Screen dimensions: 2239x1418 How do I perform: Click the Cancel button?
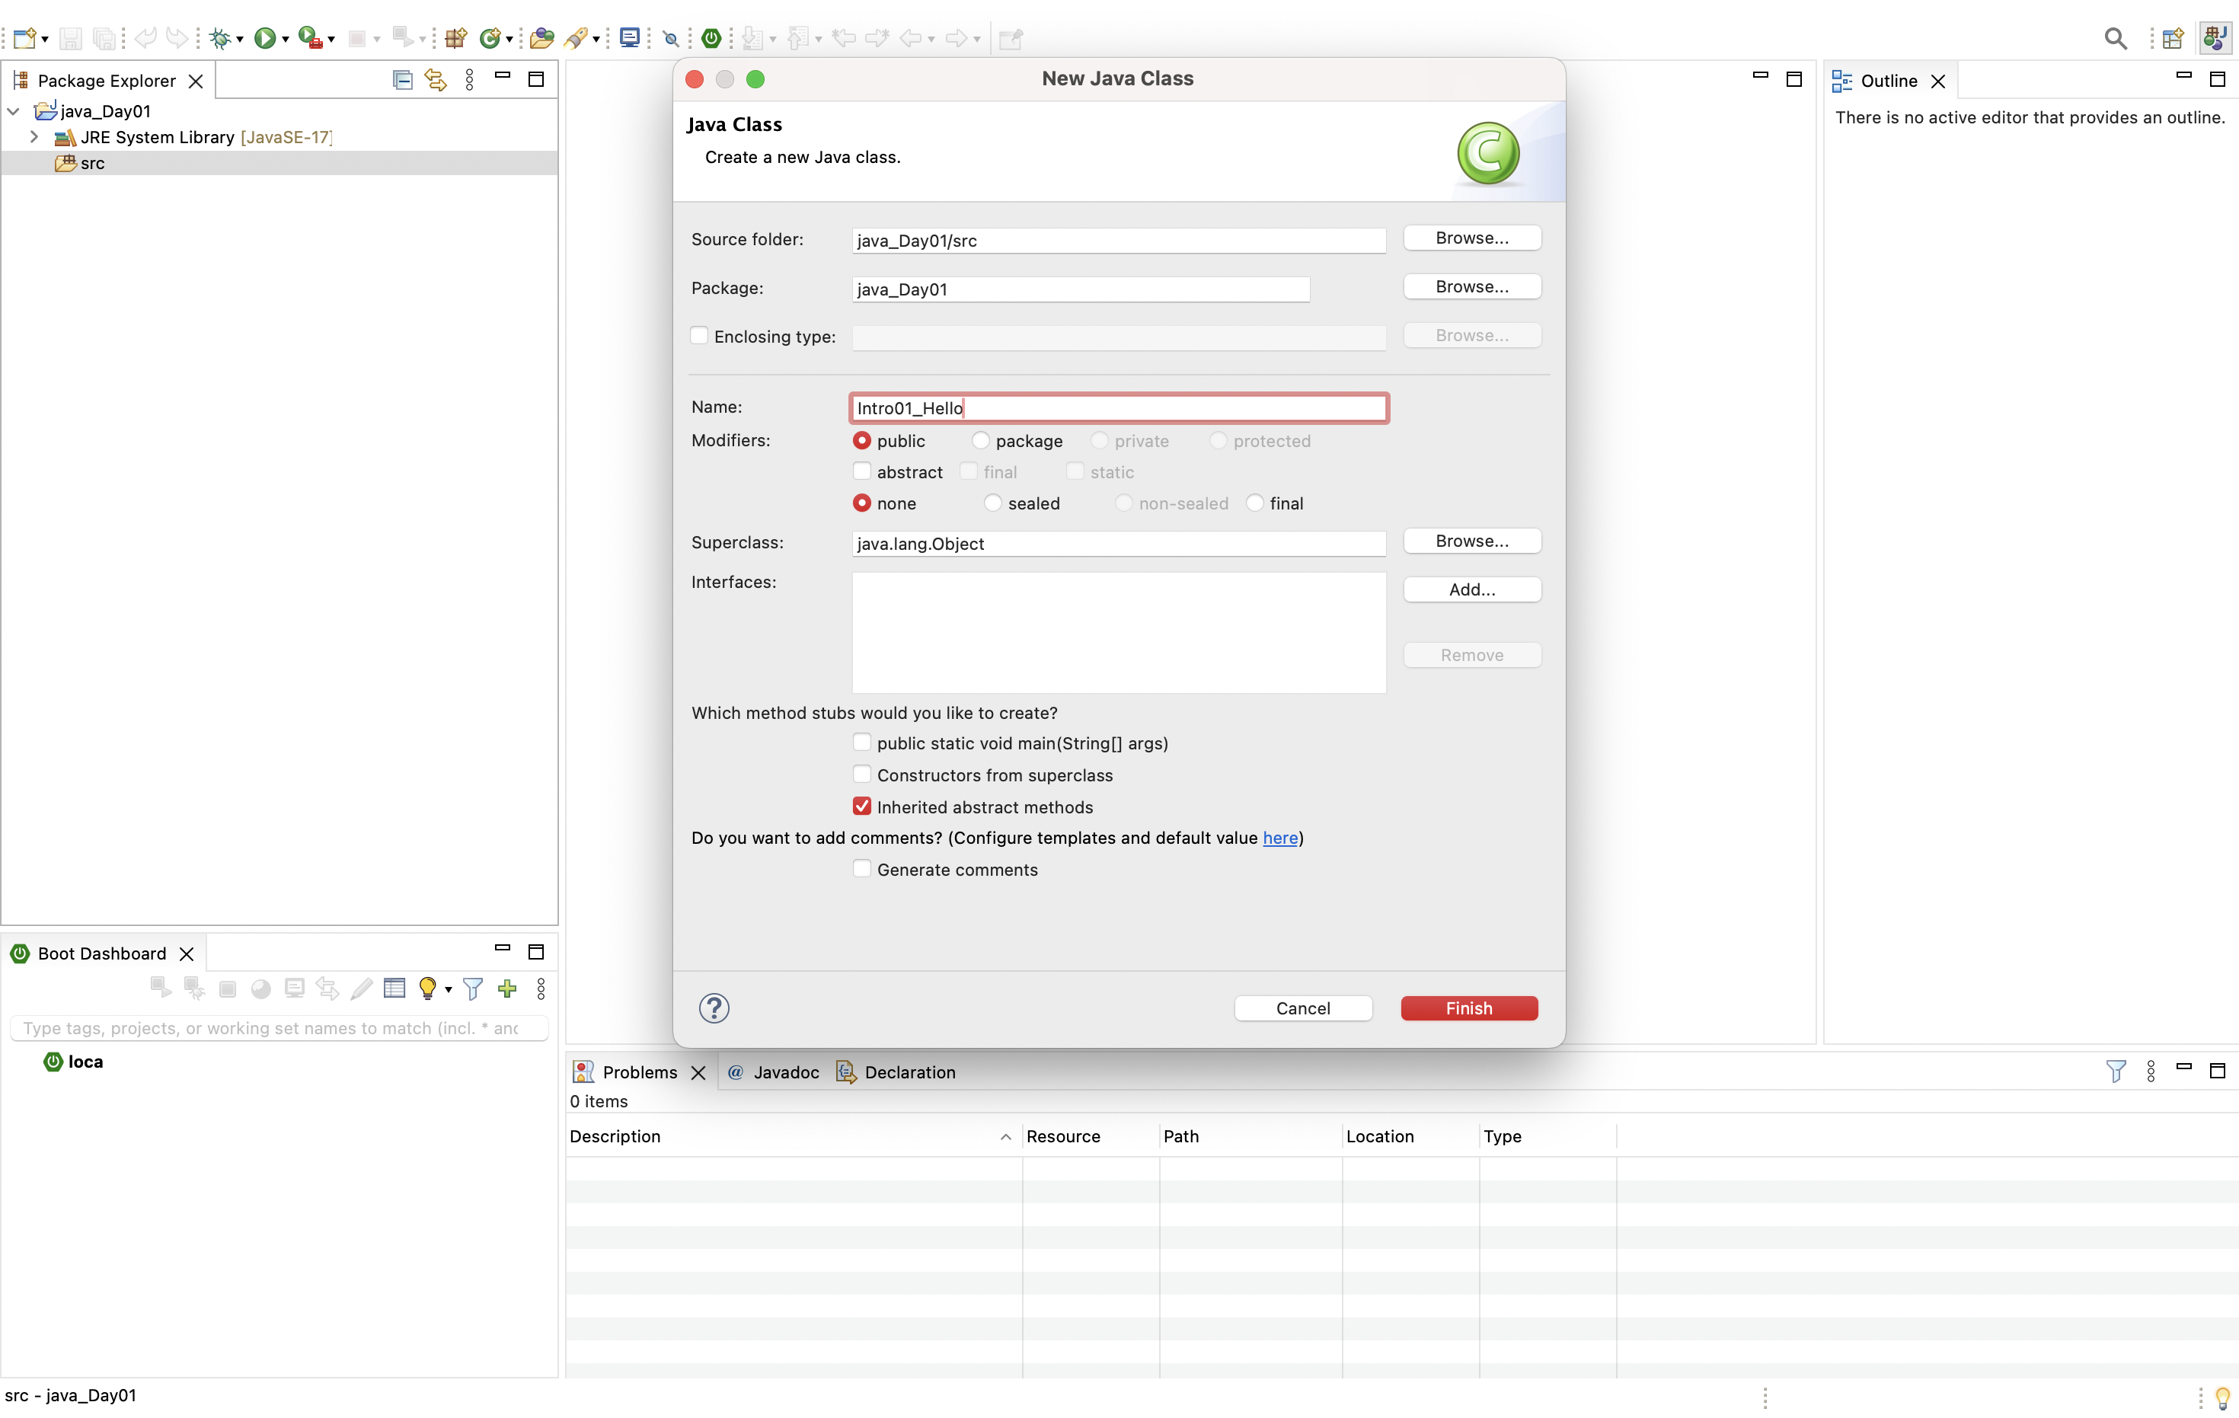coord(1303,1008)
